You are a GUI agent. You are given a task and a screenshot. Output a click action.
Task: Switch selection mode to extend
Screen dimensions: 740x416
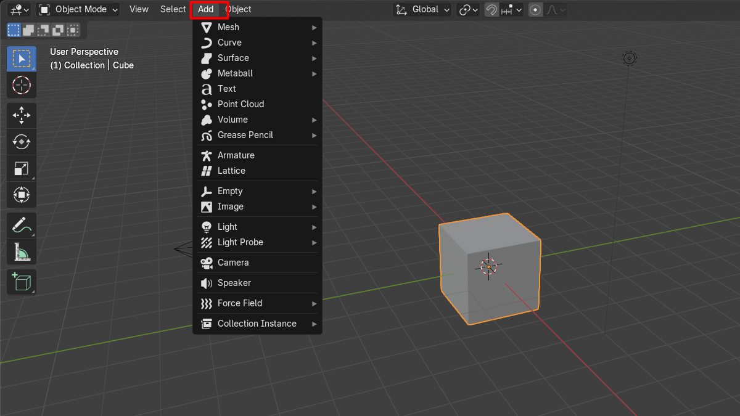(28, 30)
